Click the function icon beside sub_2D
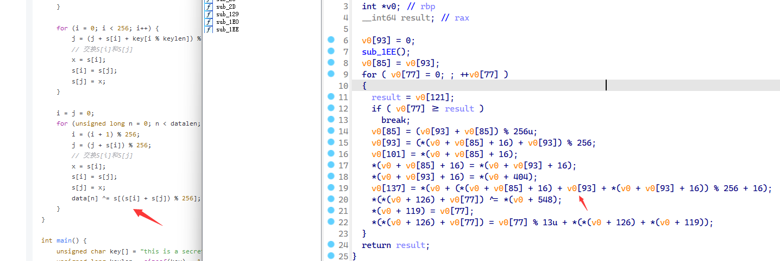 click(209, 6)
